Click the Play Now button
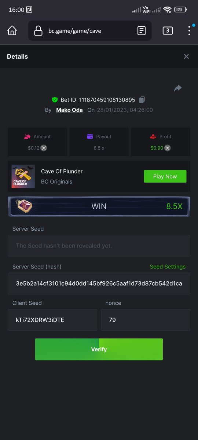The width and height of the screenshot is (198, 440). pyautogui.click(x=165, y=176)
